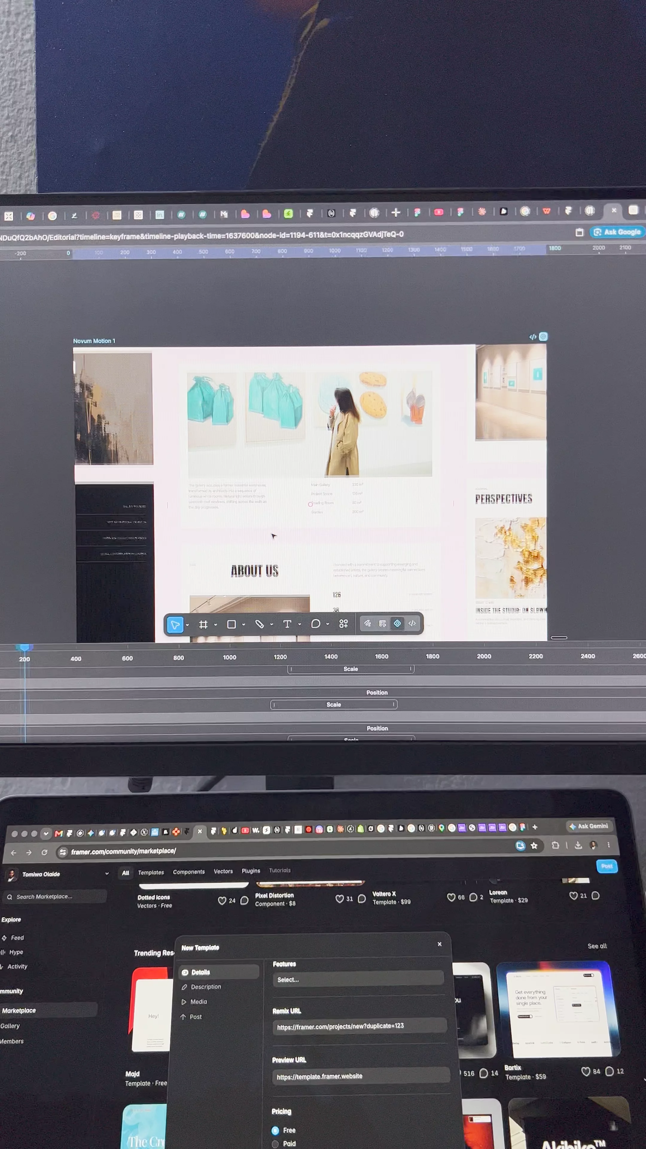Select the Text tool
The image size is (646, 1149).
(287, 624)
